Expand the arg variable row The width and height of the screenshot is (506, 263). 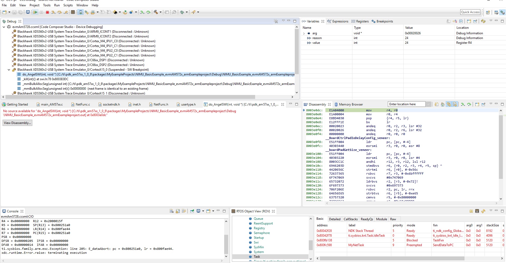pyautogui.click(x=304, y=34)
